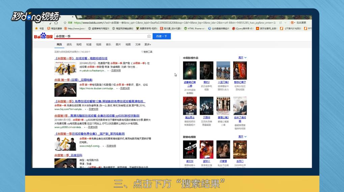The height and width of the screenshot is (192, 344).
Task: Open the http://www.jsco bookmark
Action: (x=75, y=29)
